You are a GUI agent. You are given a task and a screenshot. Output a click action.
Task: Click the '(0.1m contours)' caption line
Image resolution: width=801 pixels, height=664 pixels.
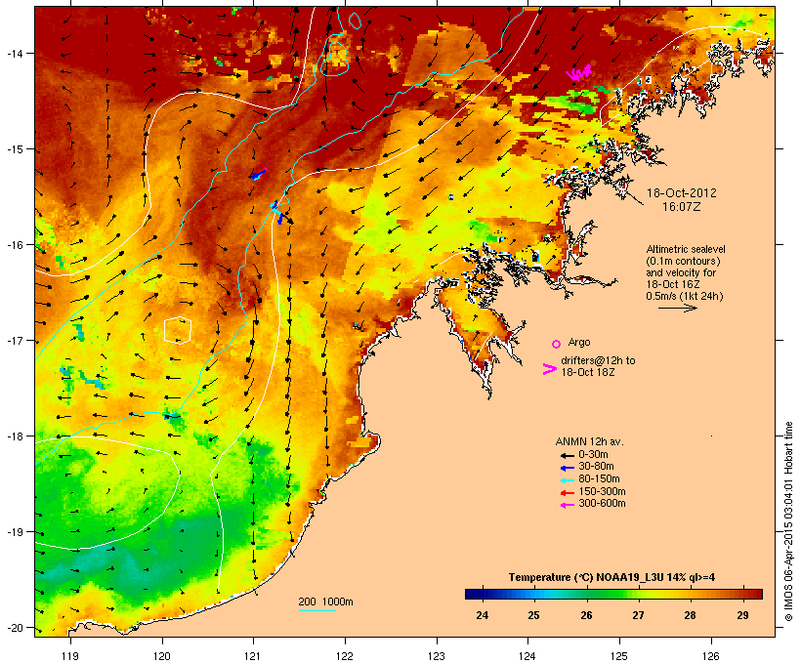(684, 261)
